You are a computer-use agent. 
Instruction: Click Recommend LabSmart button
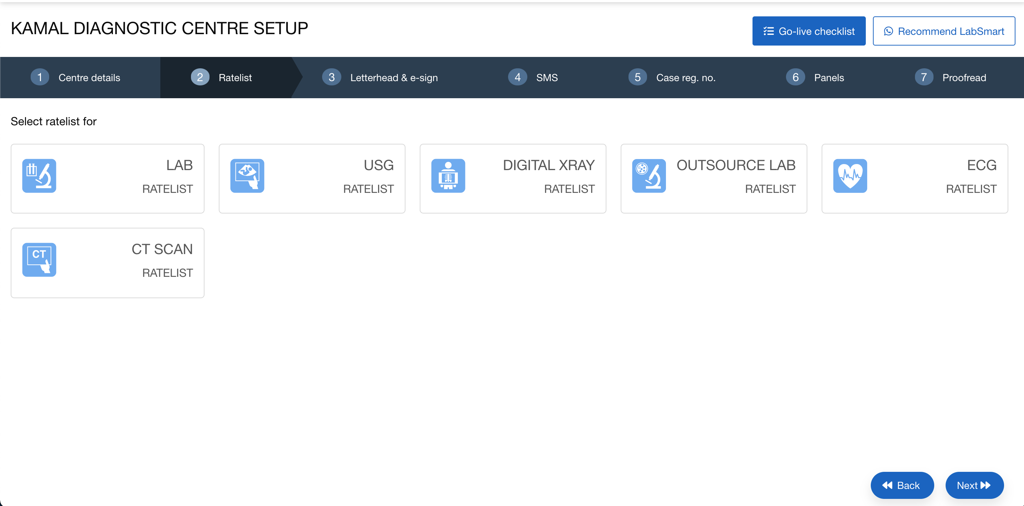tap(944, 31)
